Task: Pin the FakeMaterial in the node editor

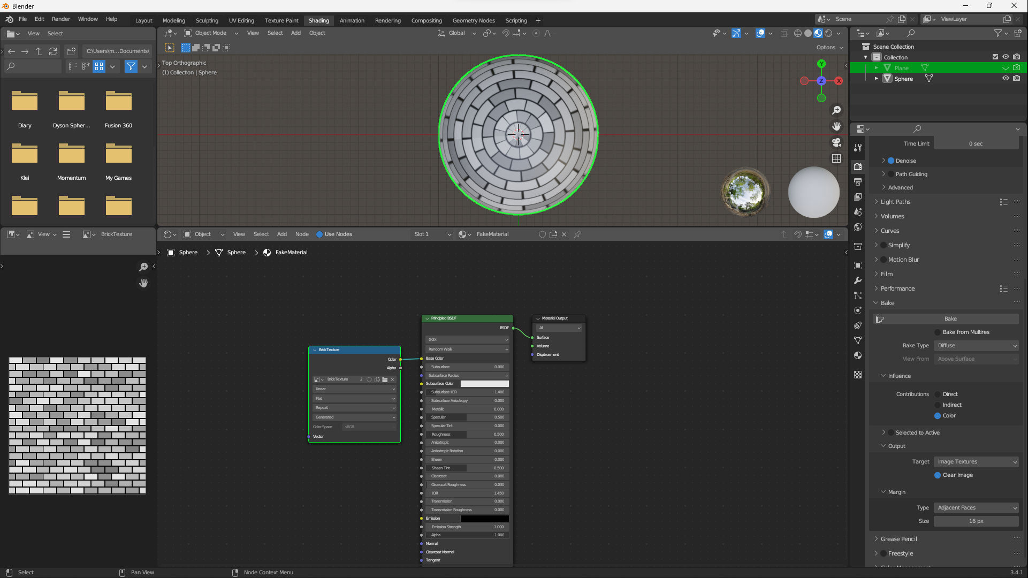Action: (577, 234)
